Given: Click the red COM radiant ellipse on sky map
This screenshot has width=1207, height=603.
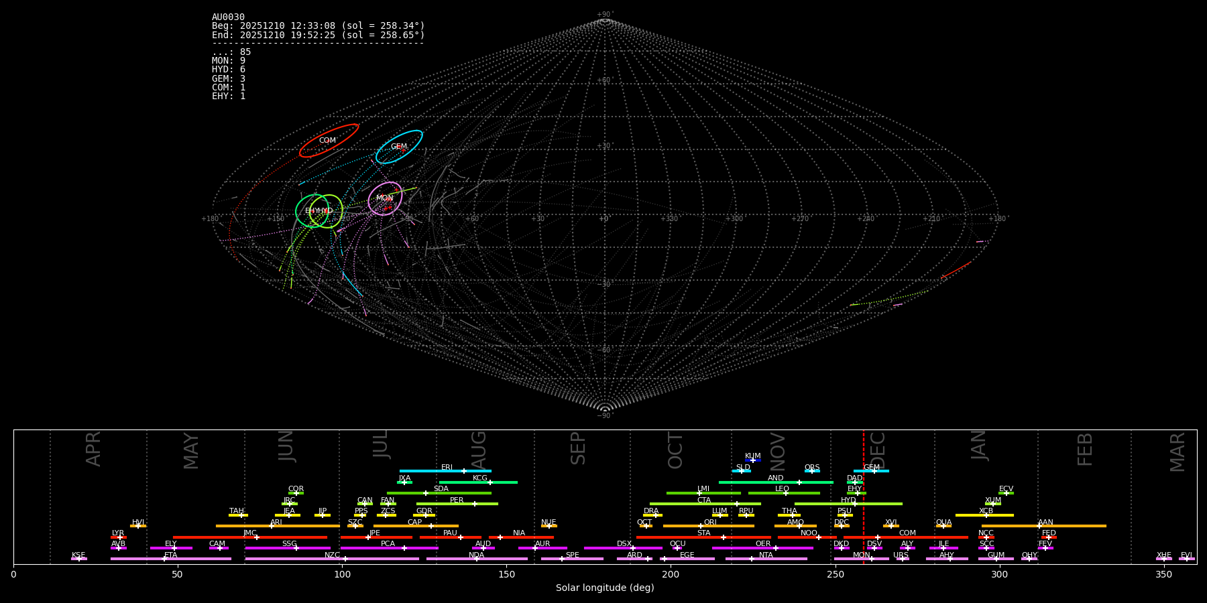Looking at the screenshot, I should [x=329, y=141].
